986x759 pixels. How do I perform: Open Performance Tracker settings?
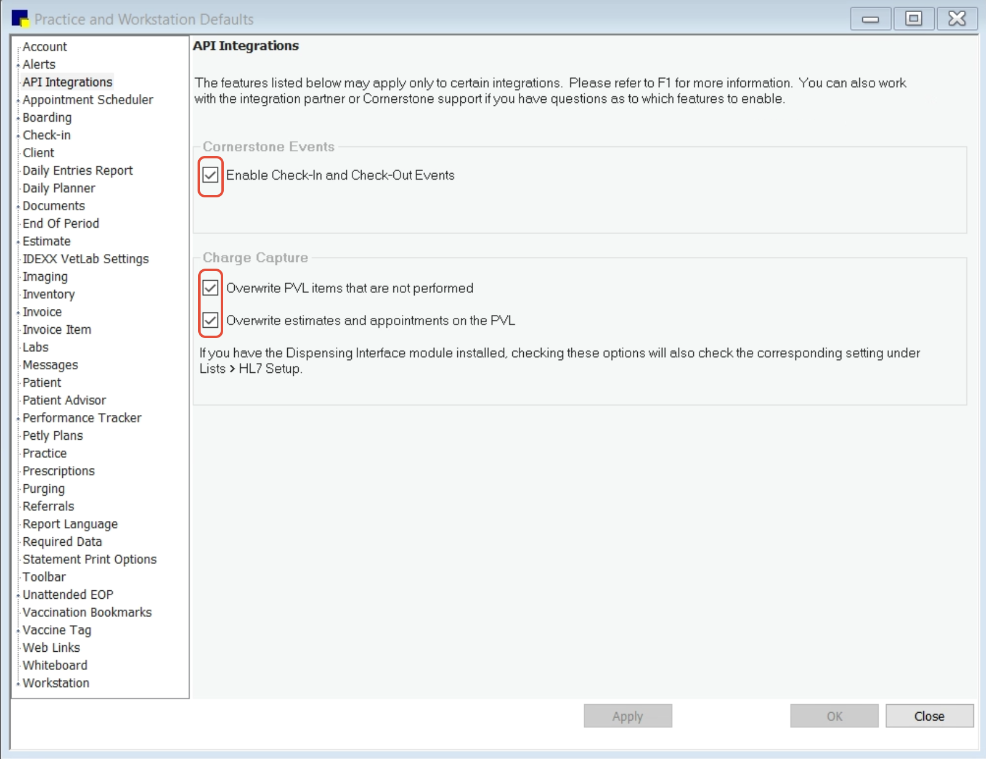82,418
